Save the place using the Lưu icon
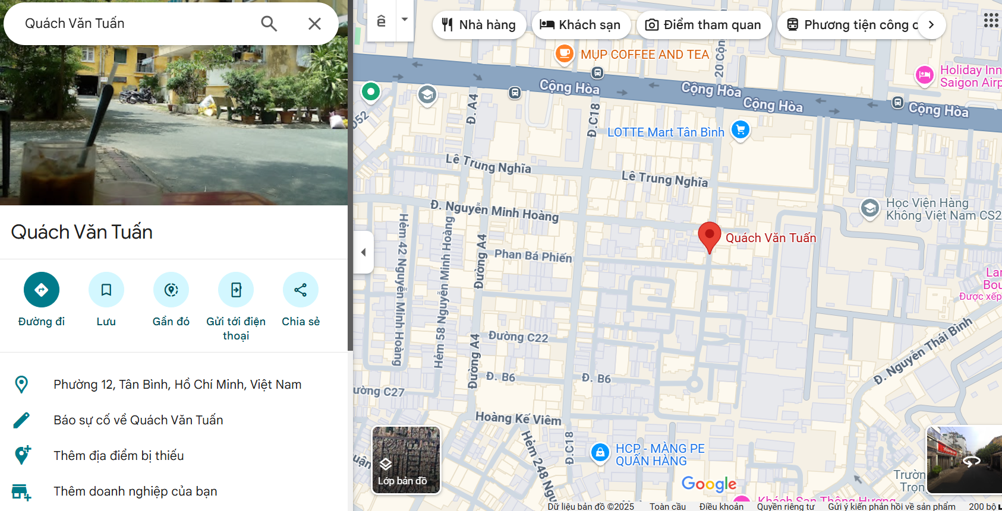Viewport: 1002px width, 511px height. [x=106, y=290]
